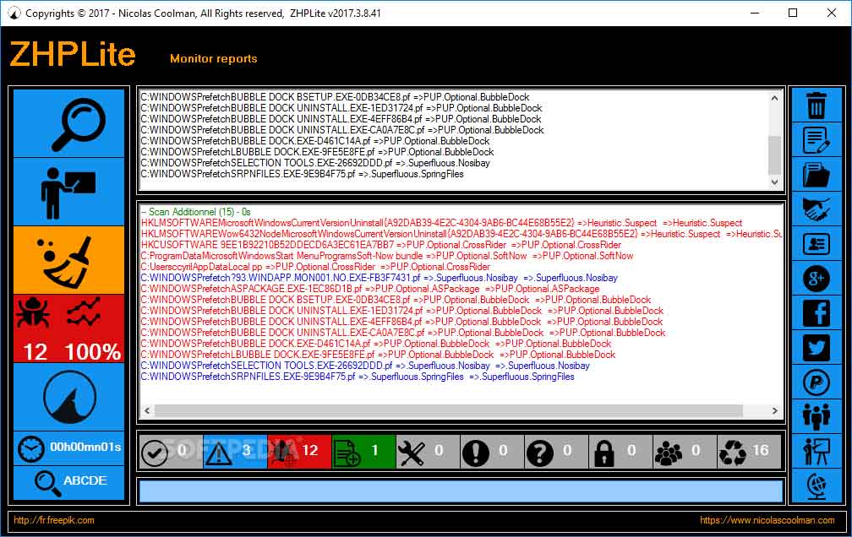Click the Twitter bird icon
852x537 pixels.
click(x=816, y=348)
